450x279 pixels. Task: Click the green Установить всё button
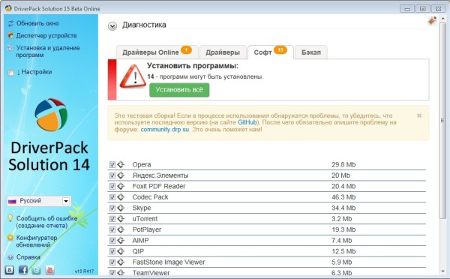[179, 90]
